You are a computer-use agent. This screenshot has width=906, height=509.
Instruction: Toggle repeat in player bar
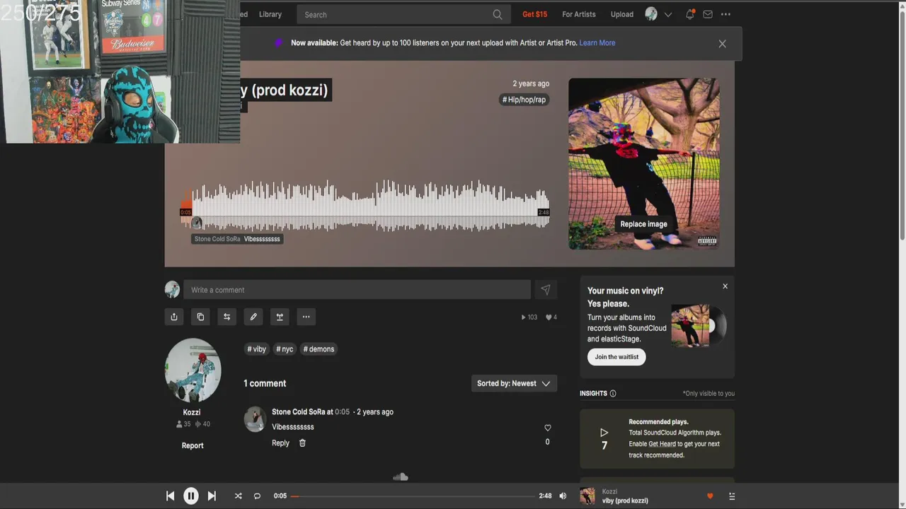[257, 496]
